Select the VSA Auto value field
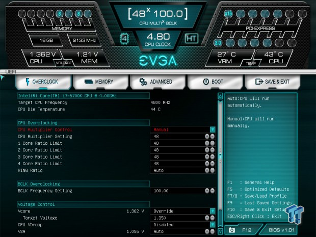316x237 pixels. (x=182, y=231)
